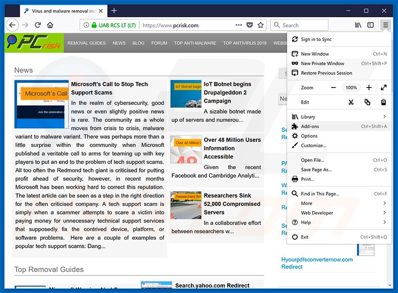Sign in to Sync
The width and height of the screenshot is (398, 293).
tap(339, 39)
